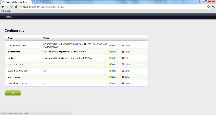Go to the browser Home page
Viewport: 216px width, 115px height.
16,7
